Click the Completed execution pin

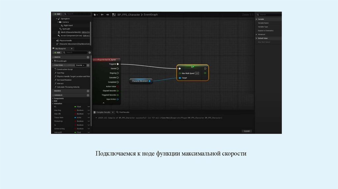118,82
